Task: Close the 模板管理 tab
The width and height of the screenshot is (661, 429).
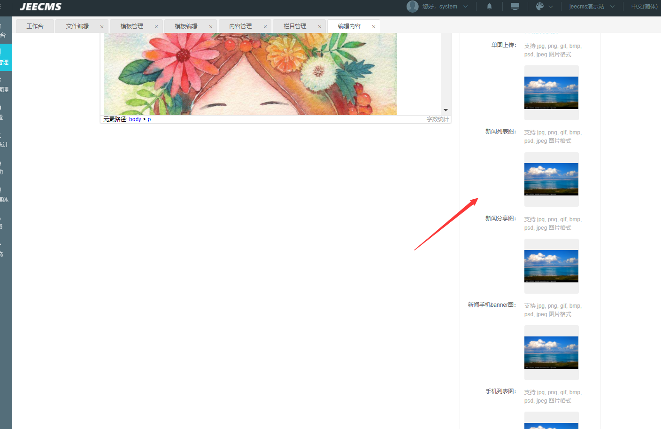Action: [x=156, y=27]
